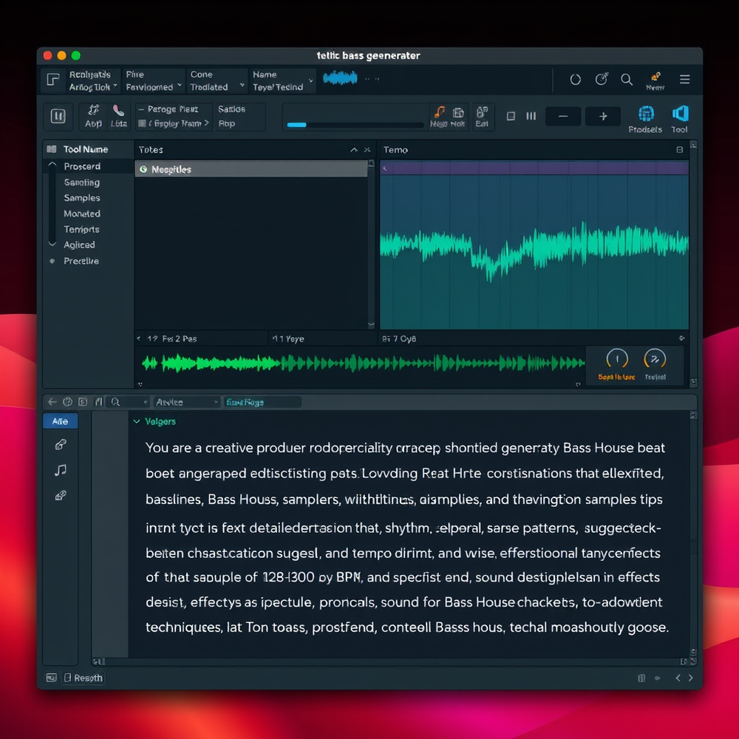Toggle the left orange knob in the waveform strip
This screenshot has width=739, height=739.
(x=616, y=359)
